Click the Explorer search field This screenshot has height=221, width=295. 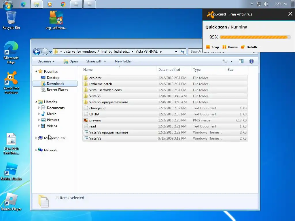[222, 52]
